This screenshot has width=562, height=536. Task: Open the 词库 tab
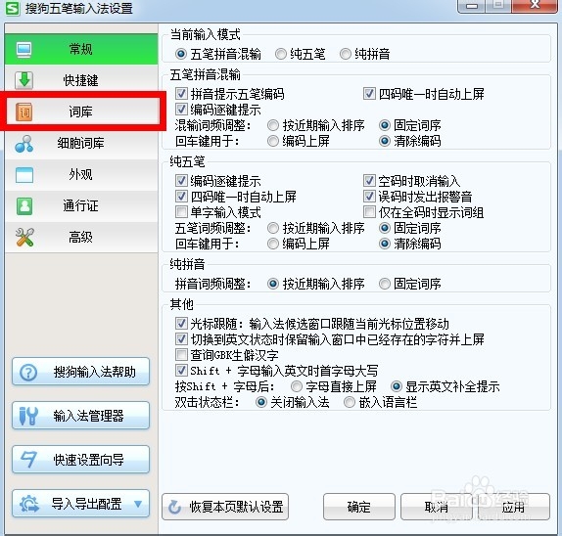click(x=81, y=112)
